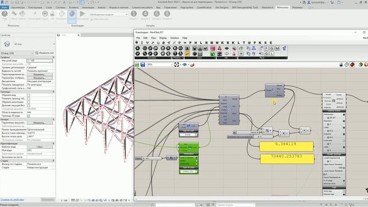Open the Справка по свойствам link
Viewport: 368px width, 207px height.
12,200
